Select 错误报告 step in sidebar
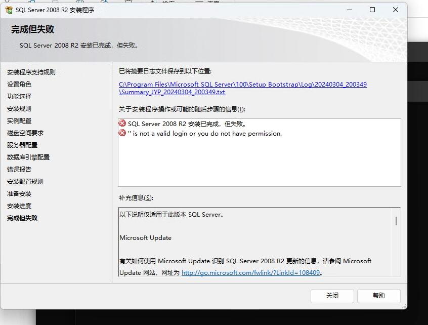Viewport: 428px width, 325px height. [x=19, y=170]
